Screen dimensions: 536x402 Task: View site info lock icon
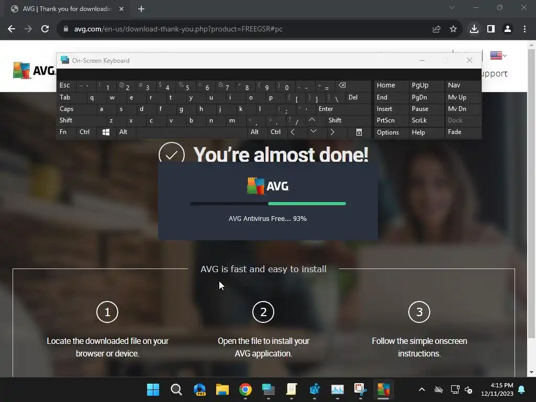66,29
